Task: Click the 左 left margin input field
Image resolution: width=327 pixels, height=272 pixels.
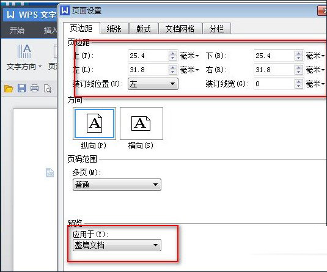Action: point(149,70)
